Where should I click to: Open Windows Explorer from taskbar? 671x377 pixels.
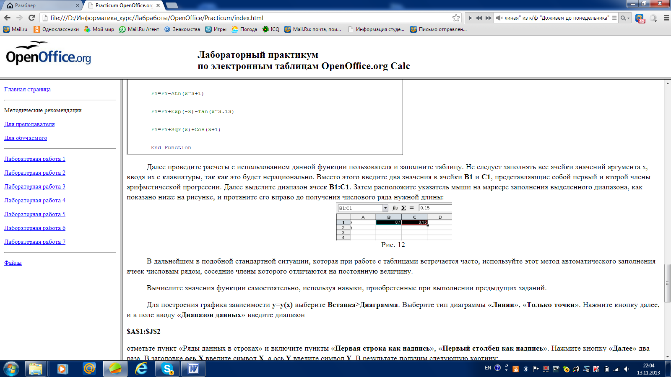click(x=36, y=369)
